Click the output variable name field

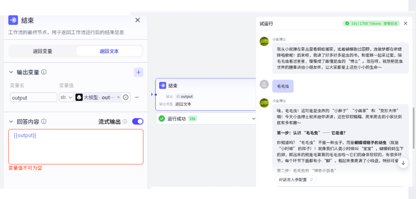34,98
